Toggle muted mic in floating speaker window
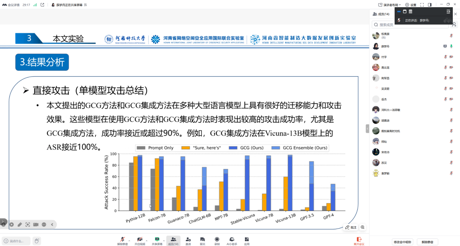The image size is (460, 246). tap(399, 20)
